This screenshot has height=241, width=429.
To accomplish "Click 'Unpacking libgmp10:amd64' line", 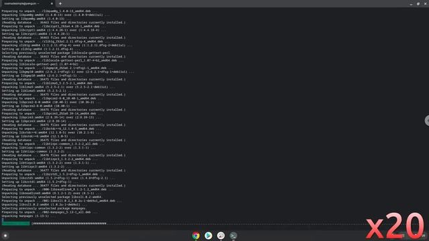I will [x=68, y=72].
